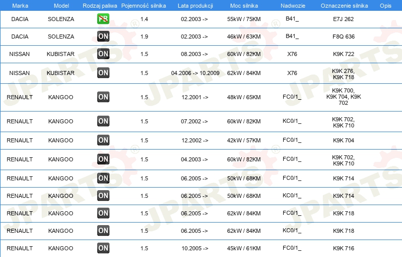Screen dimensions: 402x257
Task: Click DACIA in the E7J 262 row
Action: point(20,19)
